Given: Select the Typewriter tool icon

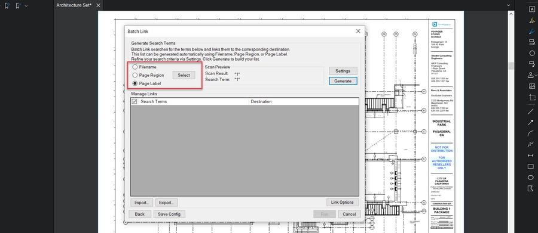Looking at the screenshot, I should tap(532, 42).
